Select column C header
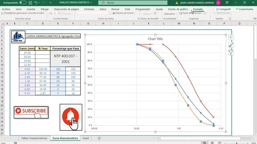The image size is (257, 144). [x=27, y=24]
